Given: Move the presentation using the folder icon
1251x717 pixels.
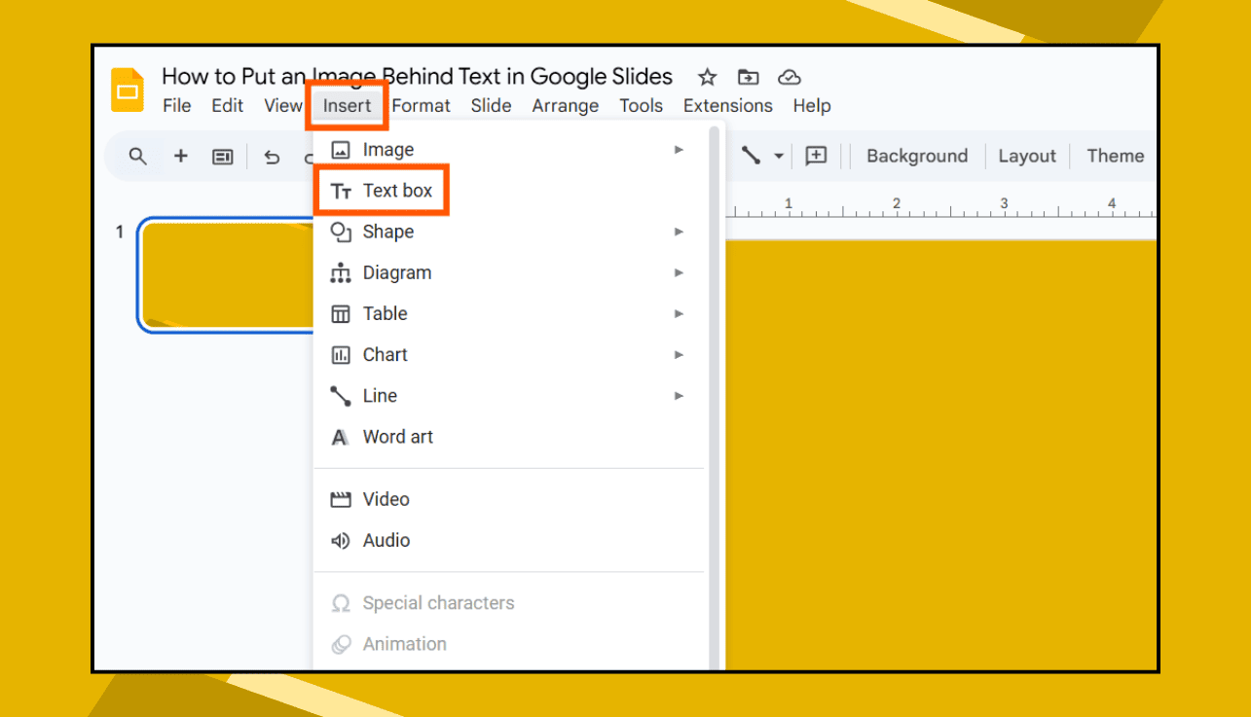Looking at the screenshot, I should coord(748,77).
